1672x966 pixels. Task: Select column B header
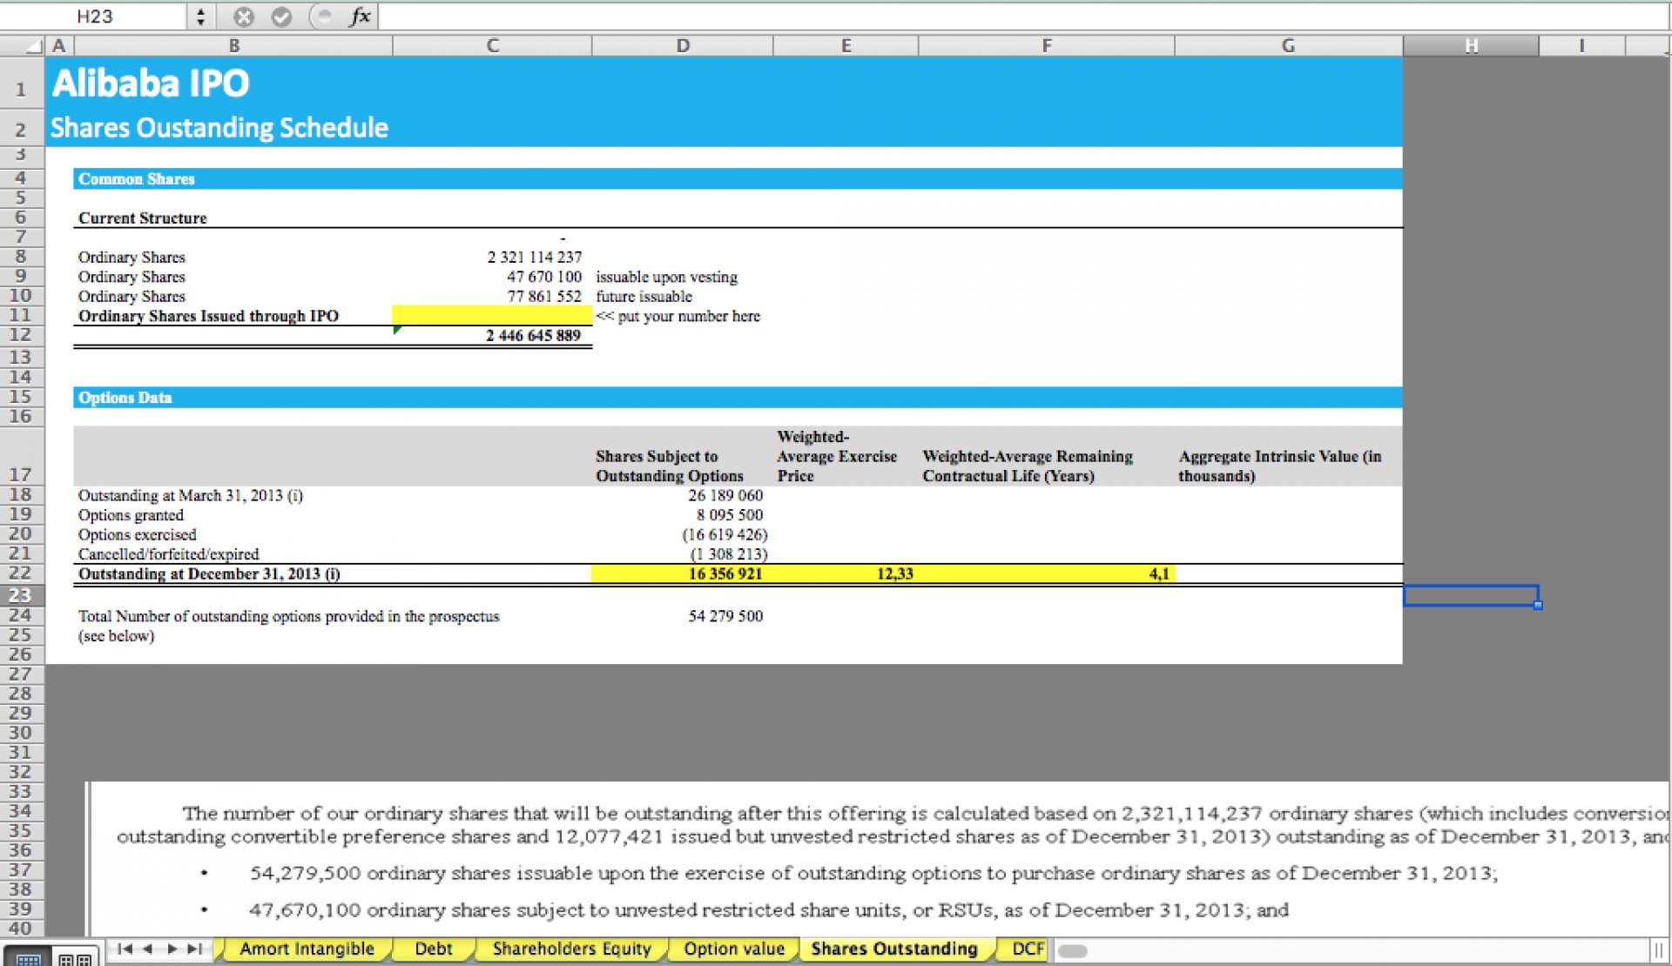233,46
